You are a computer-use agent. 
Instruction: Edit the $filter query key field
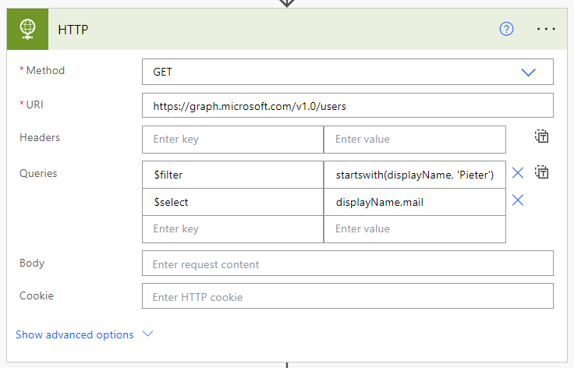[233, 175]
